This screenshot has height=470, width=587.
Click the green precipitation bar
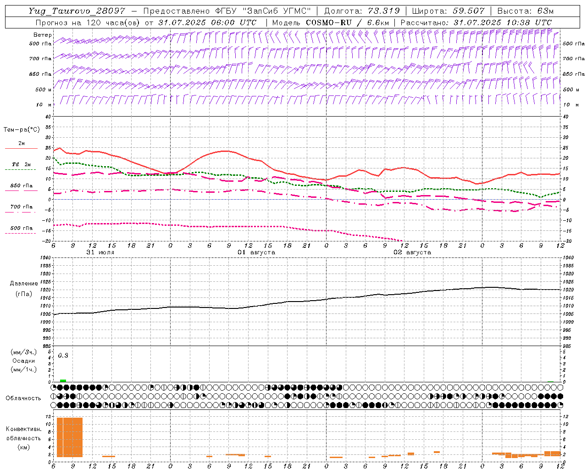click(x=63, y=380)
